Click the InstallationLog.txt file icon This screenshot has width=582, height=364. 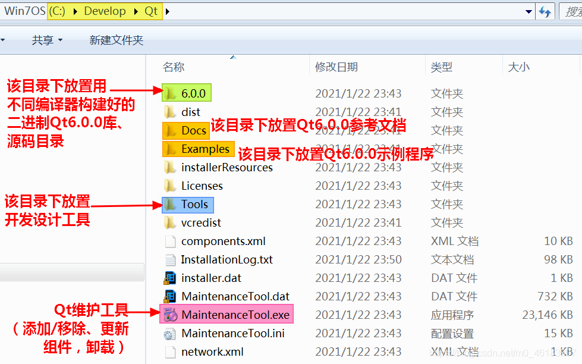(x=170, y=260)
